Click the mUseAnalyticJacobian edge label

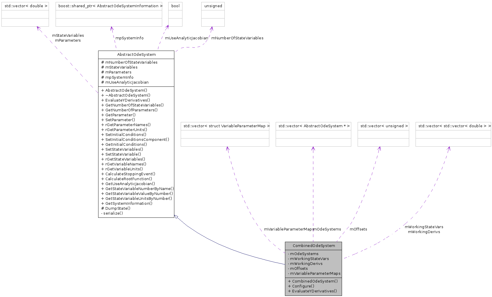point(186,38)
